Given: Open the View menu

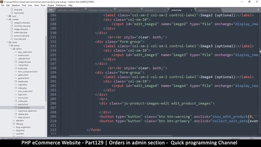Looking at the screenshot, I should [x=30, y=5].
